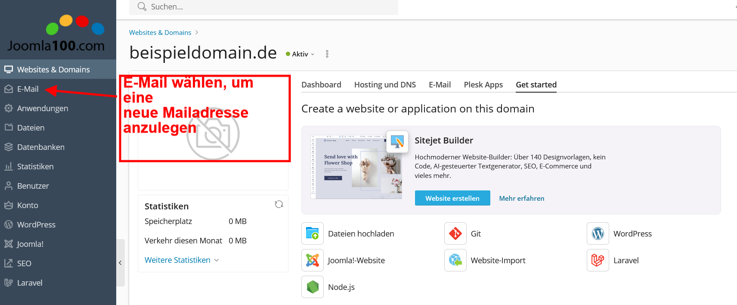Screen dimensions: 737x305
Task: Click the Sitejet Builder heading
Action: [443, 140]
